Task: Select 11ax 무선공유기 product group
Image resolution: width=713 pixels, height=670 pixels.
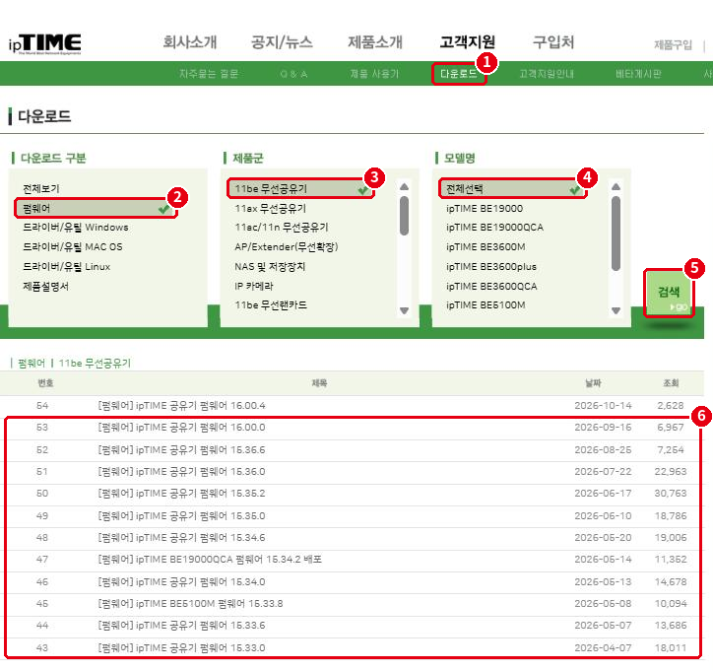Action: point(270,209)
